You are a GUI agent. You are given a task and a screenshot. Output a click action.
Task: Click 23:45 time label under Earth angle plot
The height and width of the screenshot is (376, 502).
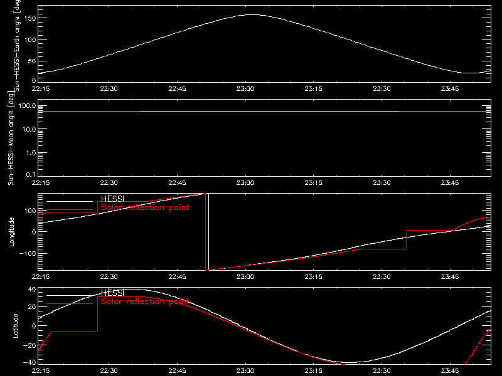(450, 89)
